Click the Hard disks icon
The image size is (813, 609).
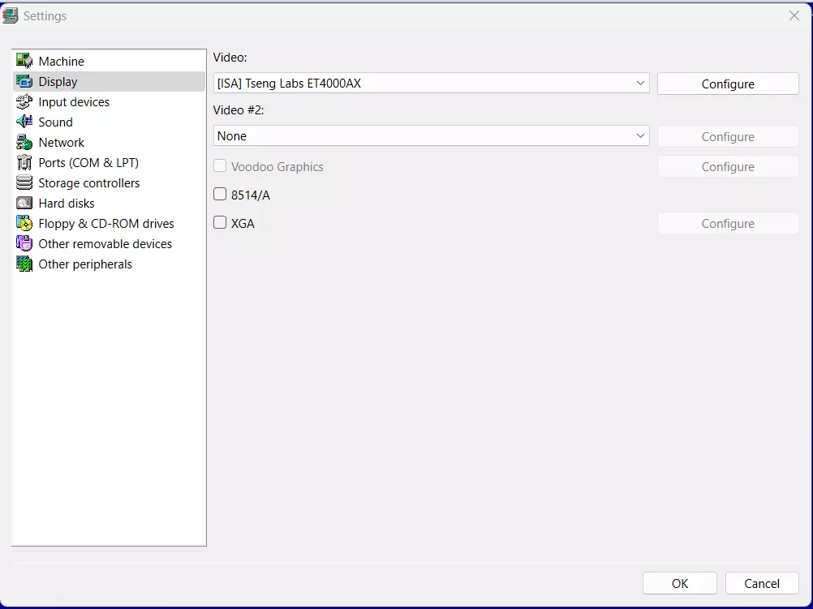coord(24,203)
